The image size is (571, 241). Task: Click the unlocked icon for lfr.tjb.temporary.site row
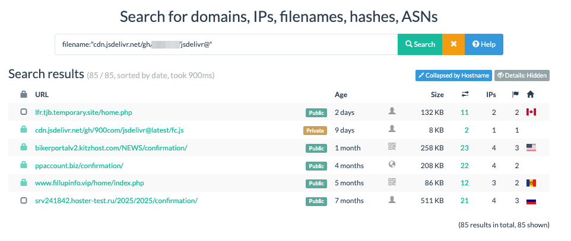click(24, 112)
